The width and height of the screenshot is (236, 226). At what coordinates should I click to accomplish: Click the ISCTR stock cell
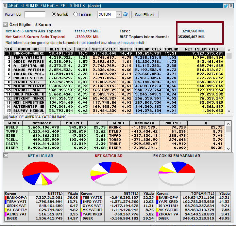pos(13,144)
